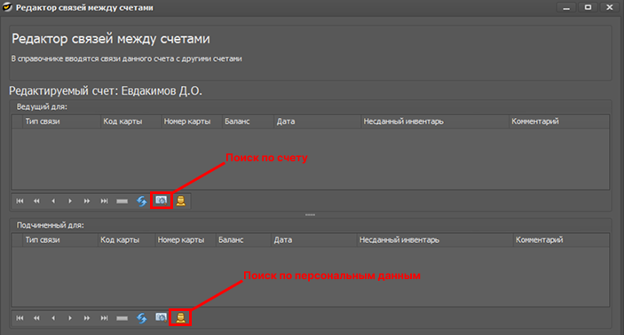This screenshot has width=624, height=335.
Task: Refresh the Ведущий для table
Action: coord(142,201)
